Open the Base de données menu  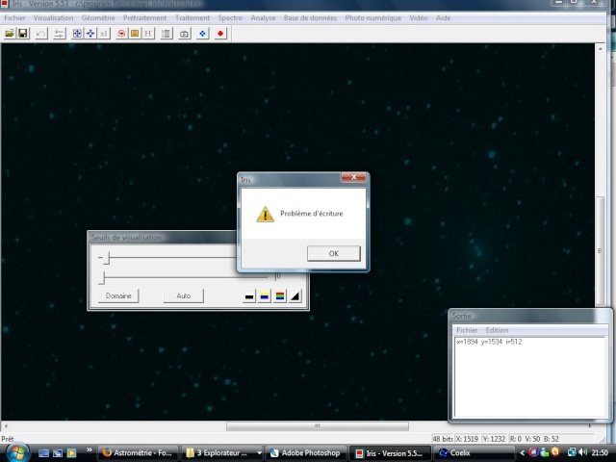click(310, 18)
